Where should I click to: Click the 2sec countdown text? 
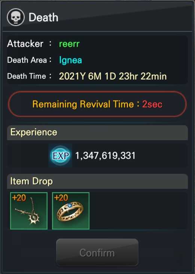(152, 104)
